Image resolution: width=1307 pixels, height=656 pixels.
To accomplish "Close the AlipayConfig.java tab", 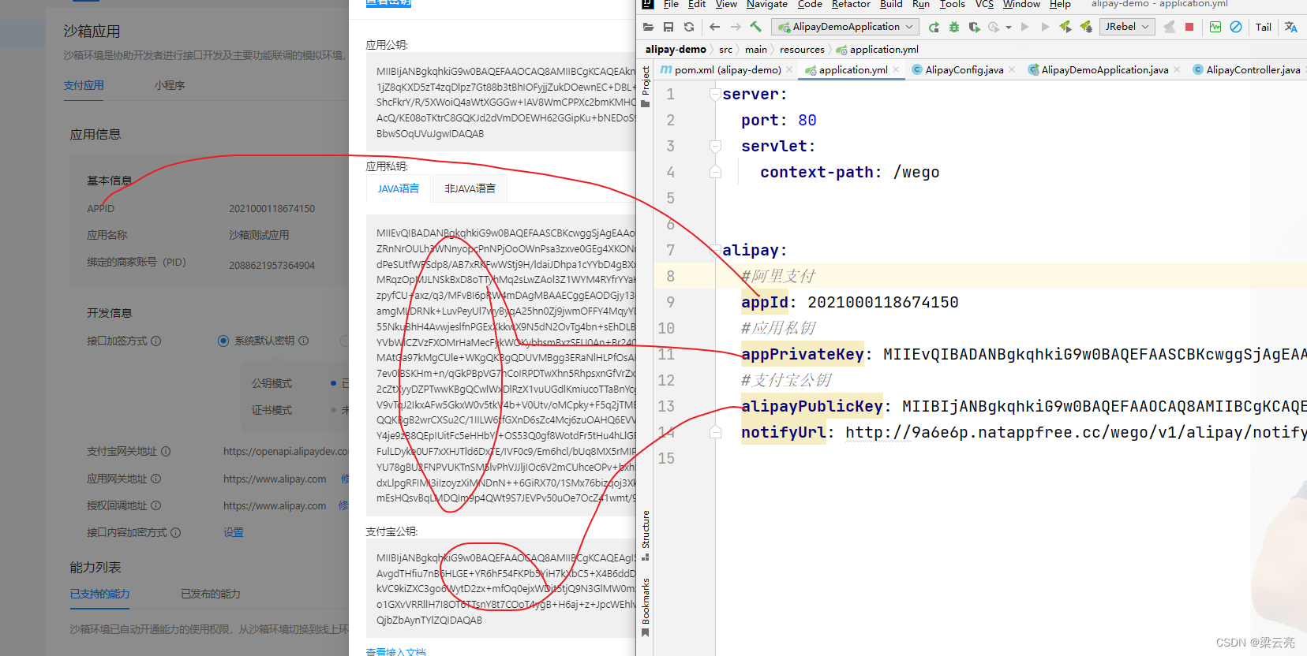I will tap(1012, 69).
